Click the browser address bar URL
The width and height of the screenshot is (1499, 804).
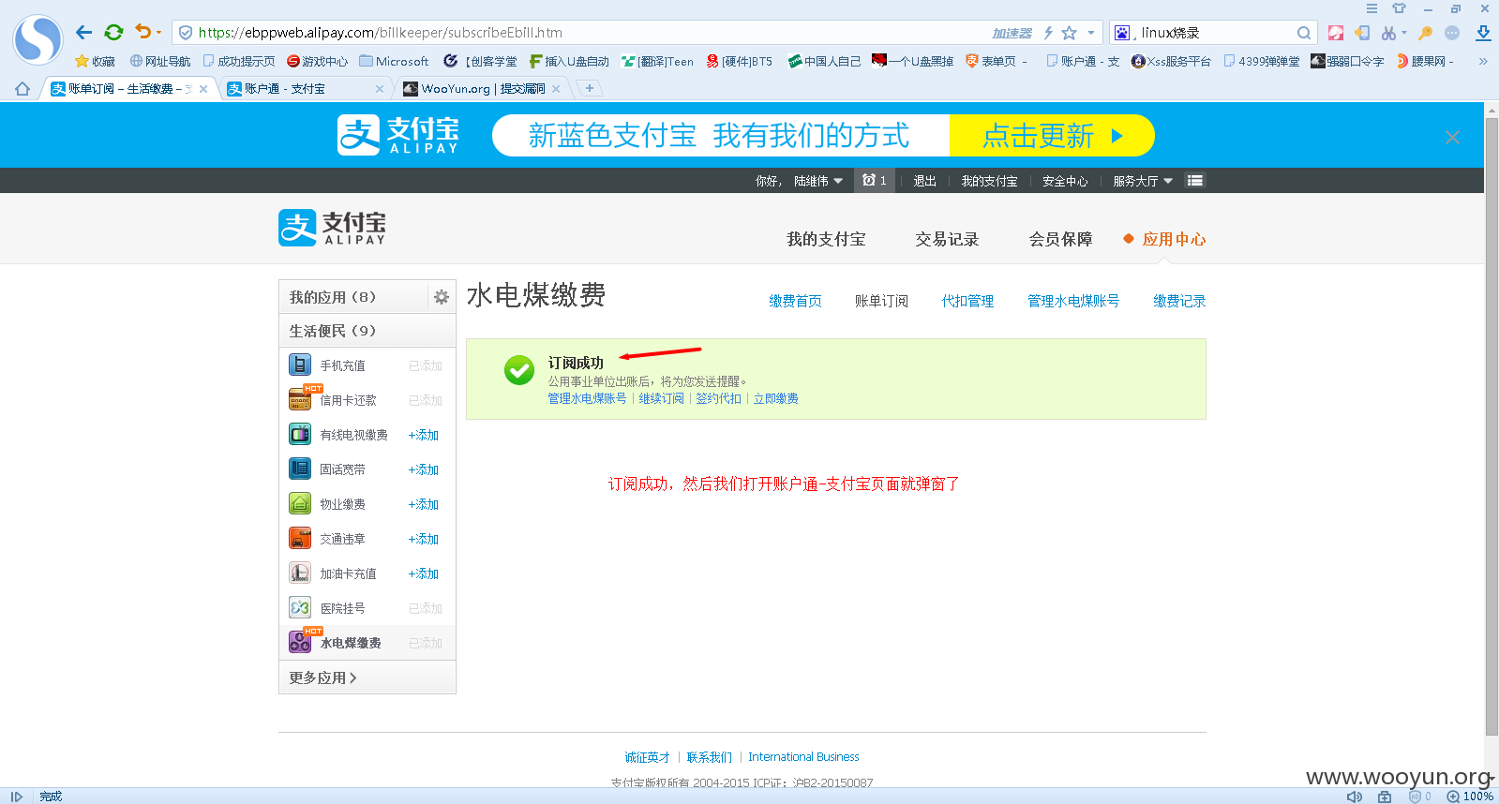pyautogui.click(x=381, y=33)
